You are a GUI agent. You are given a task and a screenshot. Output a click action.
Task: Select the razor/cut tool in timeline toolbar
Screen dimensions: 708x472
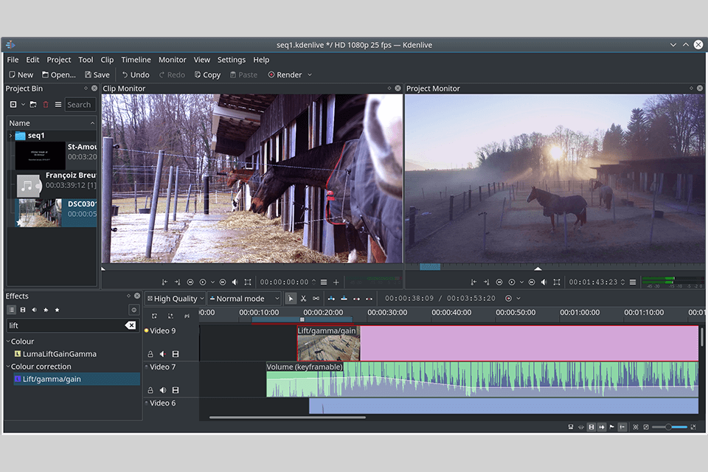(303, 299)
